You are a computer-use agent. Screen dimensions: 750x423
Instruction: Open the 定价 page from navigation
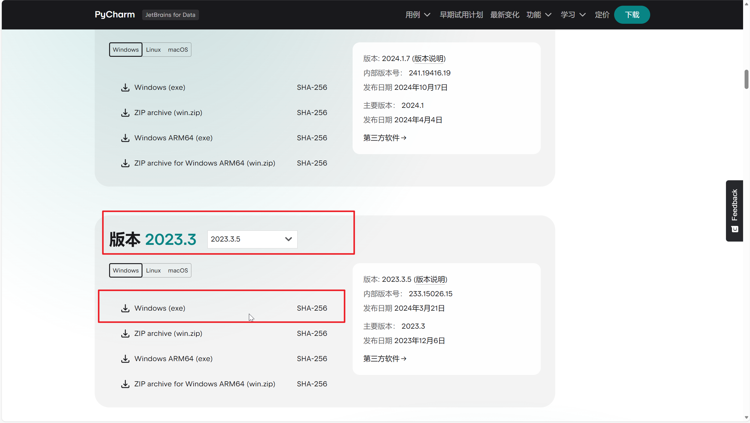(x=602, y=15)
